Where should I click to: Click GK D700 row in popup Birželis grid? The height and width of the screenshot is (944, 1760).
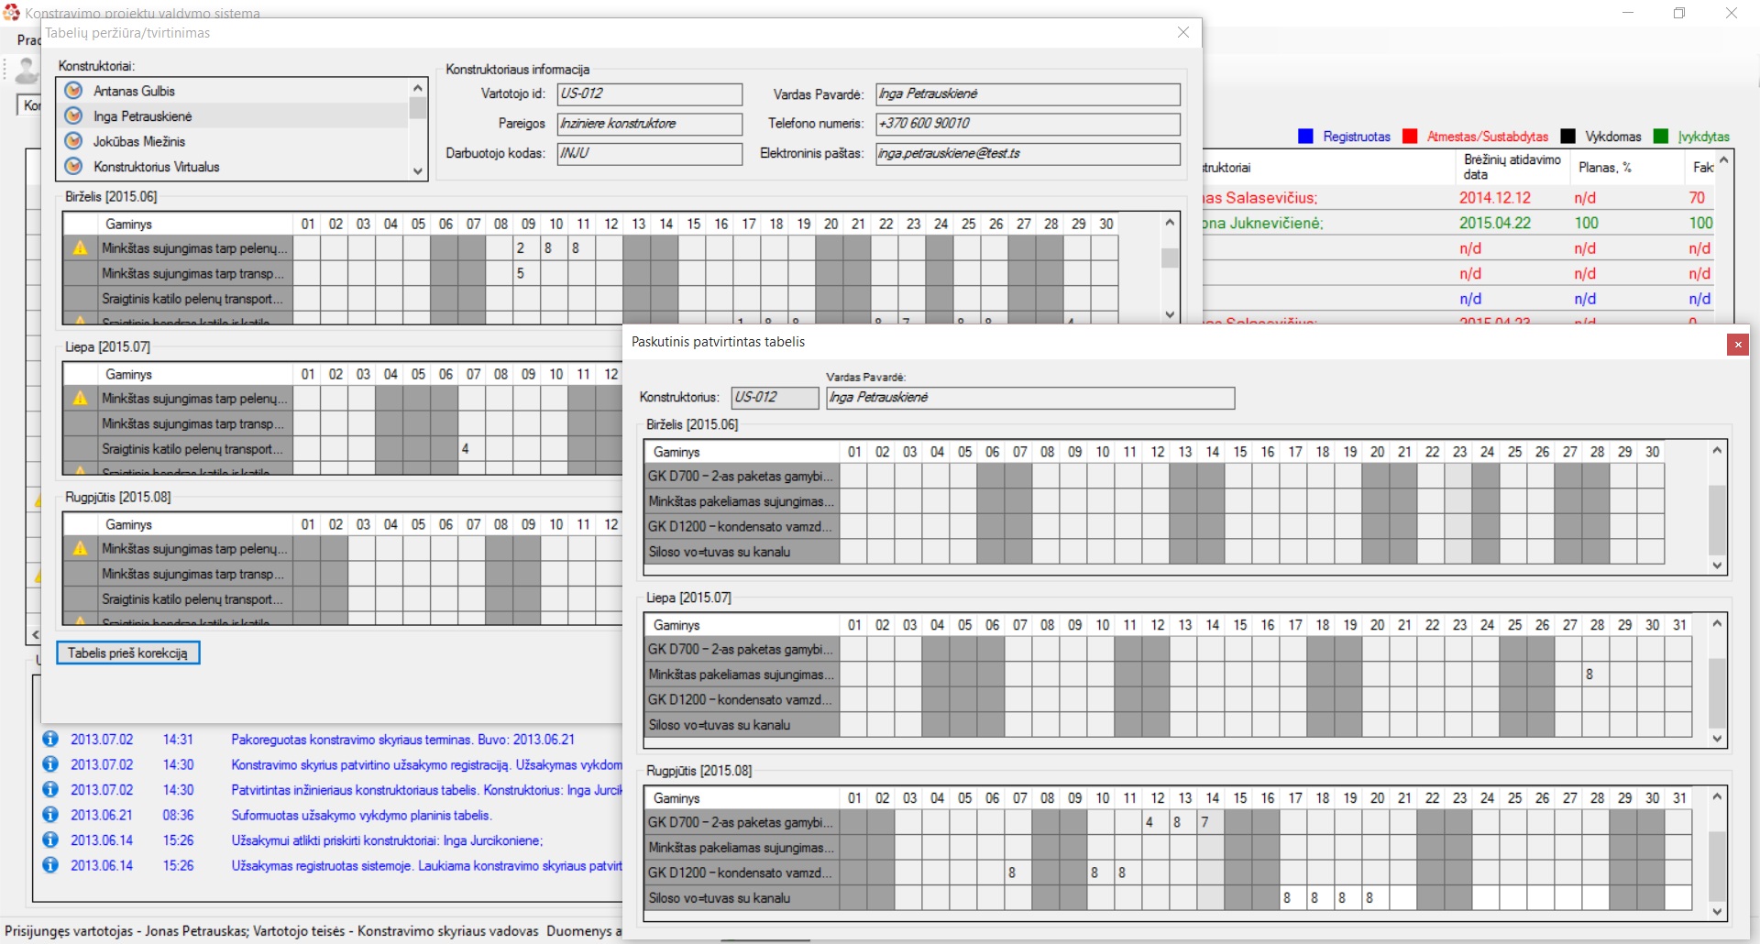tap(742, 477)
